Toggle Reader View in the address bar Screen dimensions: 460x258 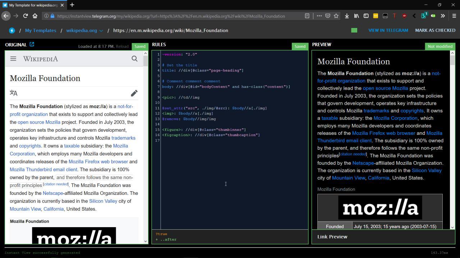307,16
